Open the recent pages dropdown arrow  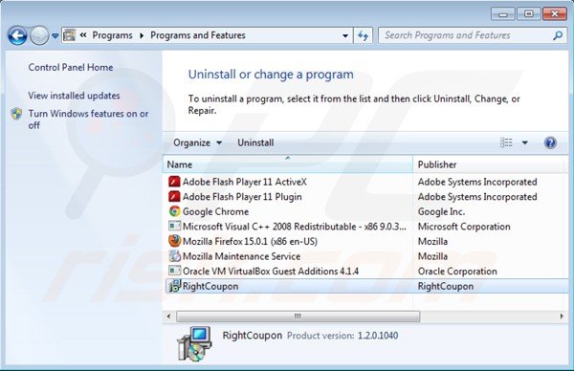[55, 35]
